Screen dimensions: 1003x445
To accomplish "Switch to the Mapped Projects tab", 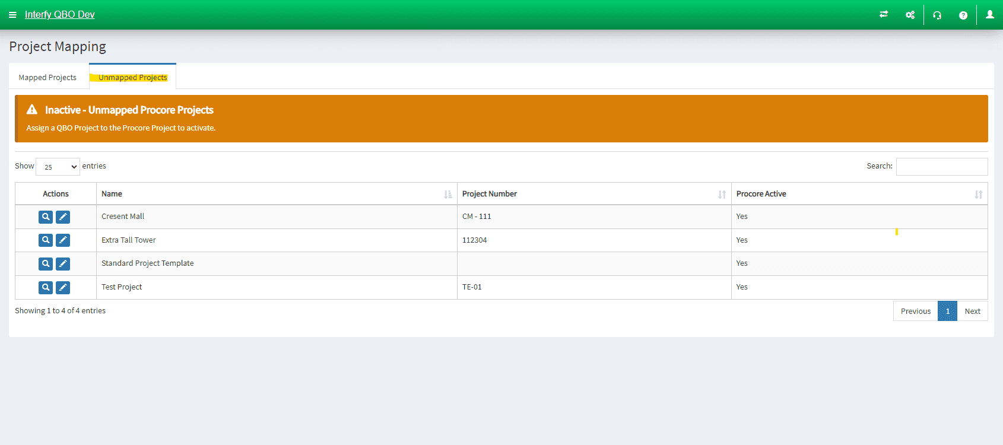I will pos(47,78).
